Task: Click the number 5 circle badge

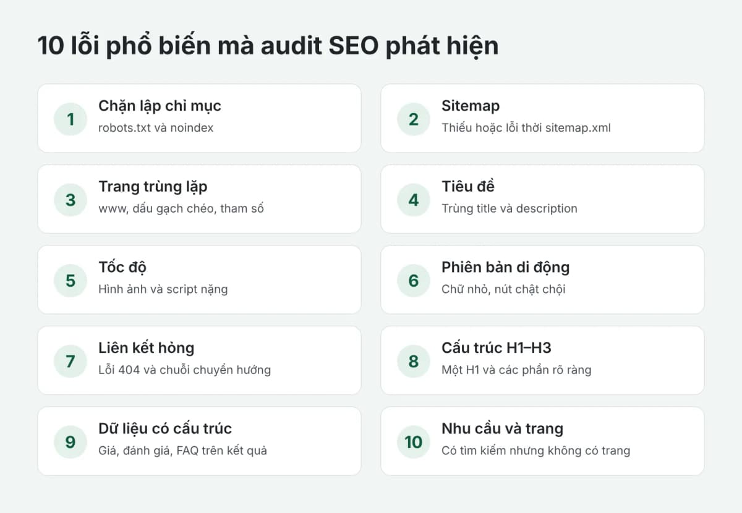Action: pyautogui.click(x=70, y=280)
